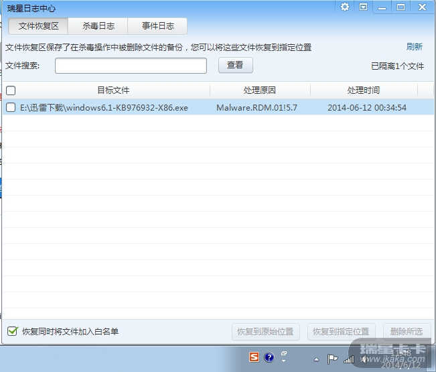436x372 pixels.
Task: Open the network signal tray icon
Action: (x=349, y=359)
